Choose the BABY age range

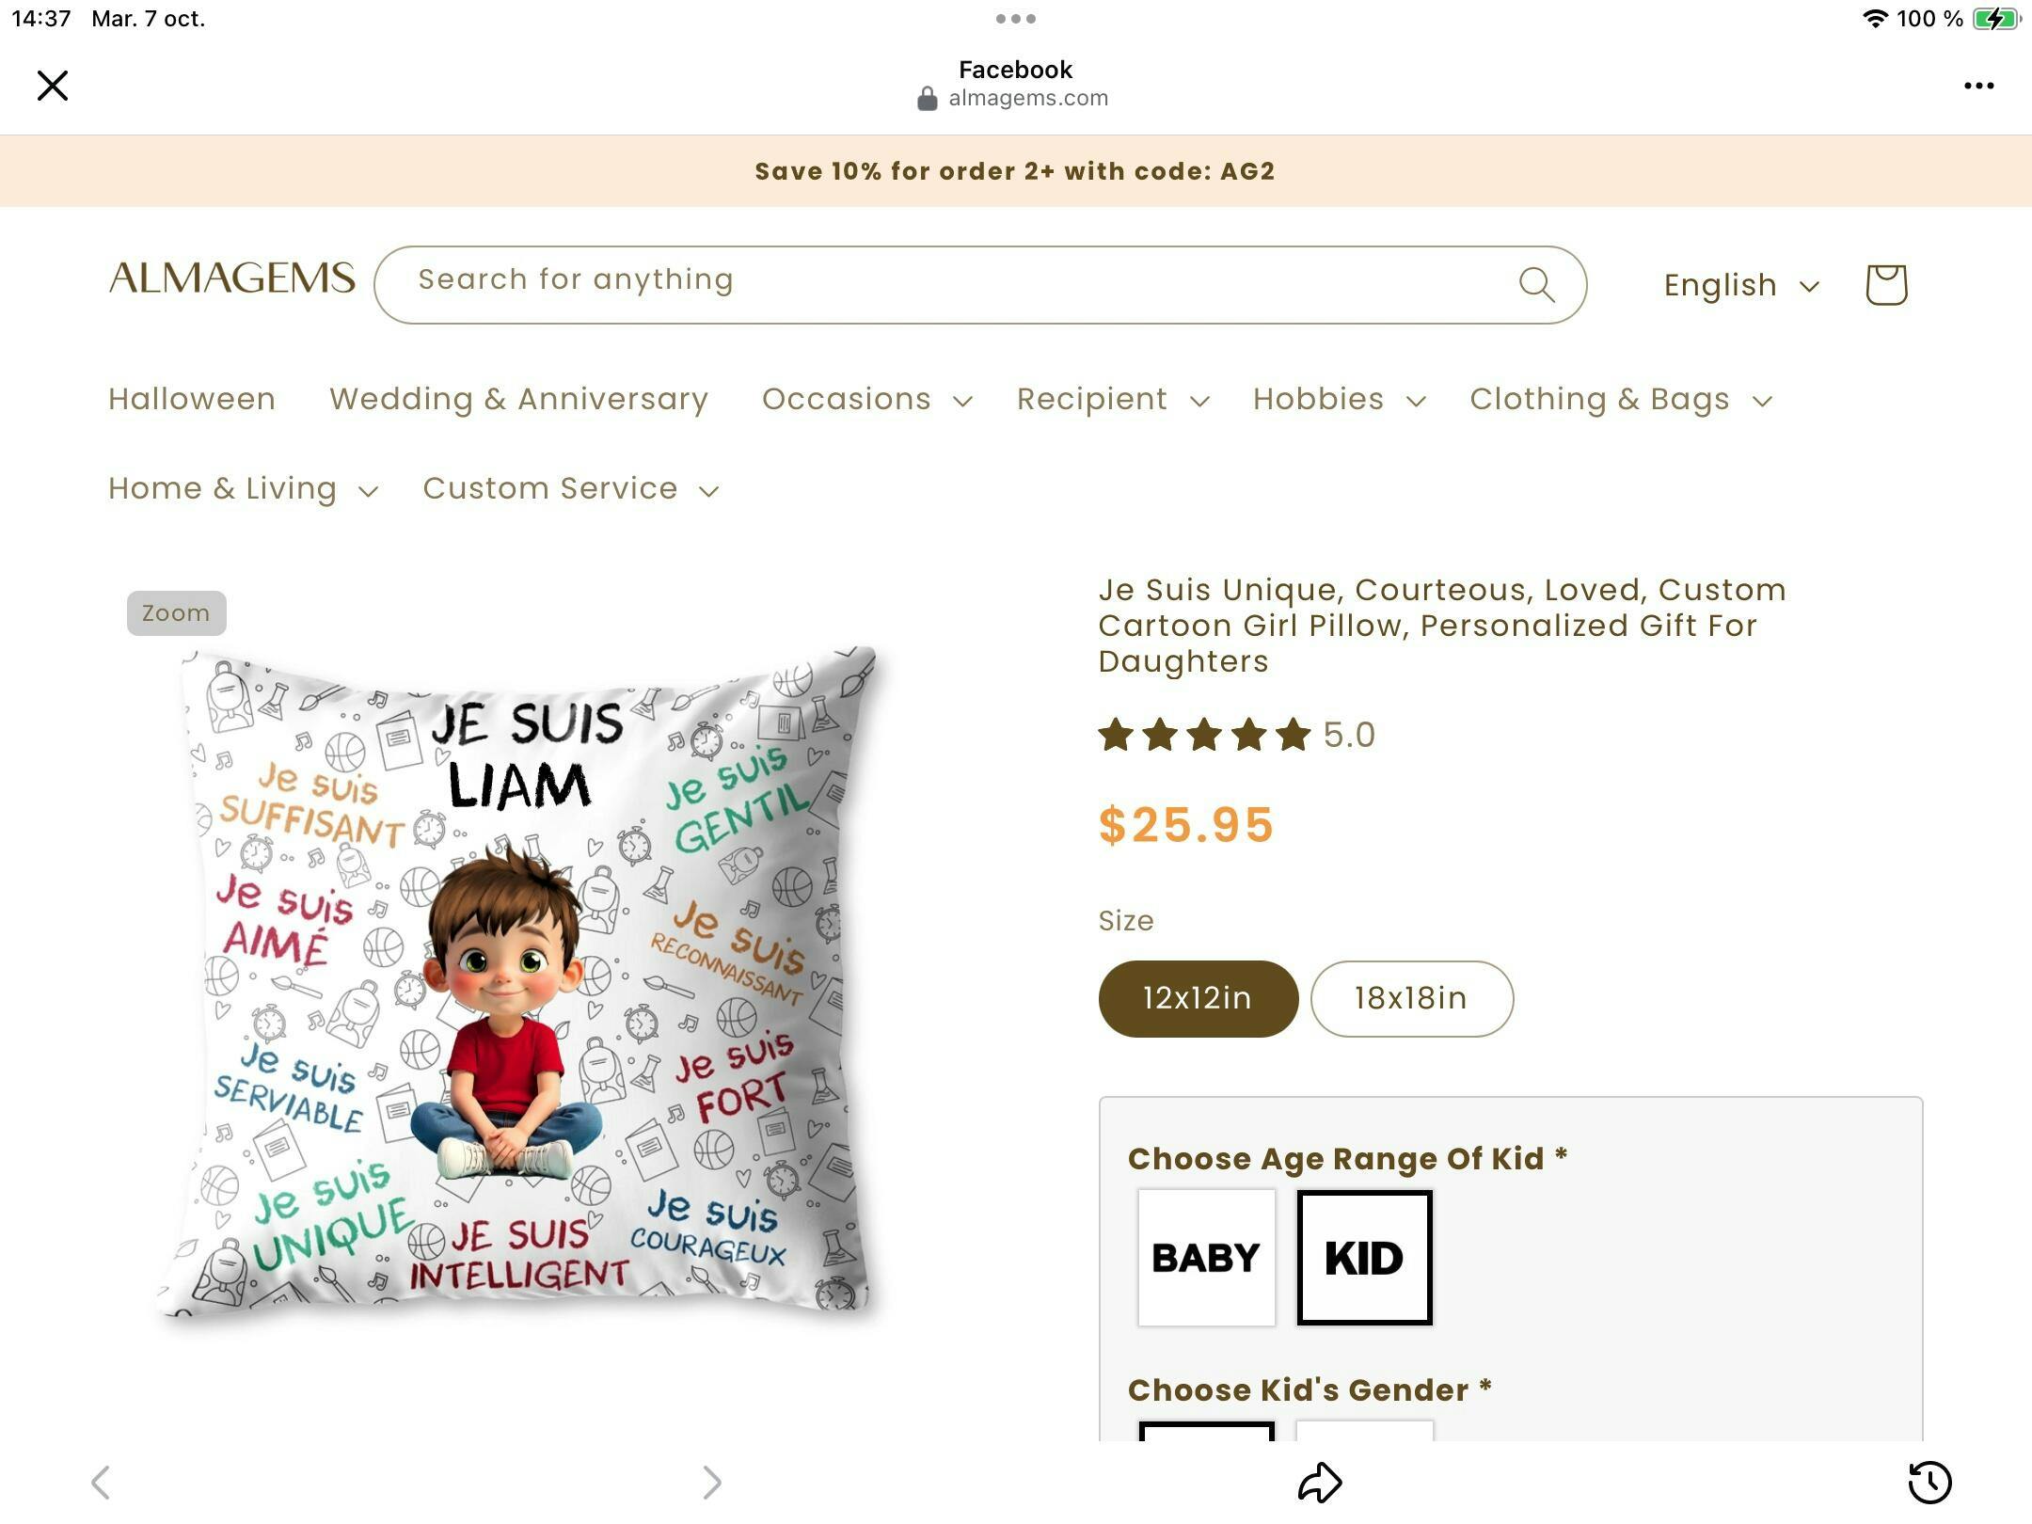pos(1206,1258)
